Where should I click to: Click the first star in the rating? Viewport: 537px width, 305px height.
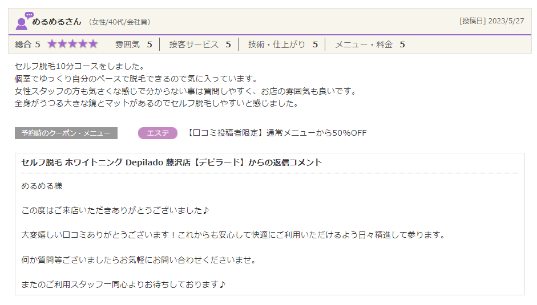(52, 44)
